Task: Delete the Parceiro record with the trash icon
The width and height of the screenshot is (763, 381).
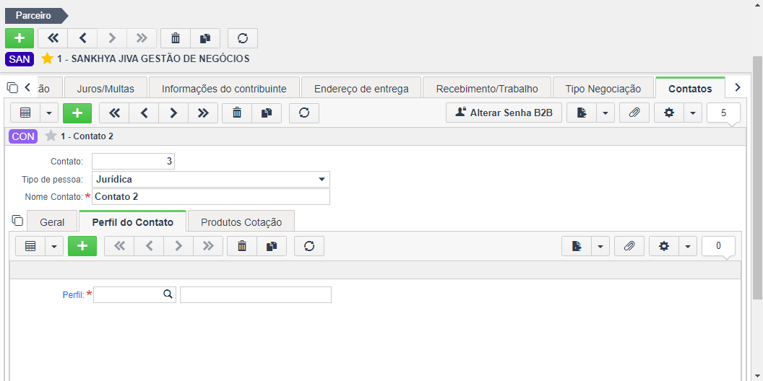Action: pyautogui.click(x=176, y=38)
